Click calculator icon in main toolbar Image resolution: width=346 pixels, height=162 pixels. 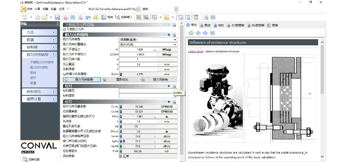tap(196, 17)
